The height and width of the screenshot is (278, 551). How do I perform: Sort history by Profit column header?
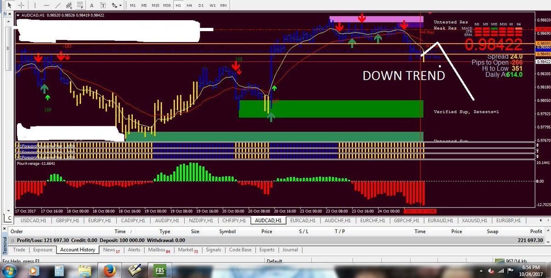tap(536, 232)
